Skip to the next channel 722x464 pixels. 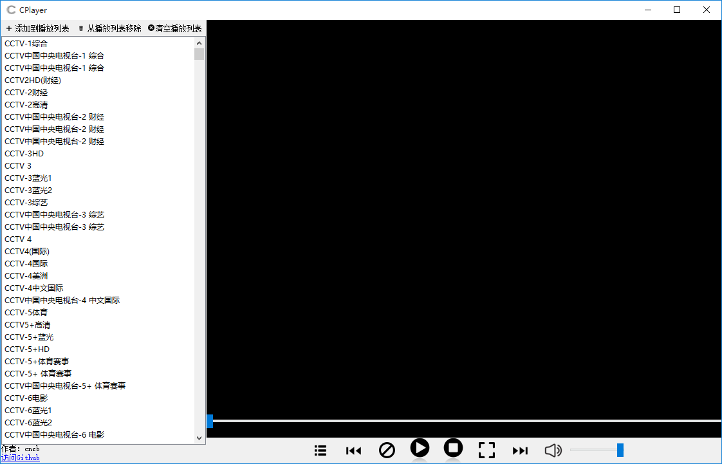(x=520, y=450)
